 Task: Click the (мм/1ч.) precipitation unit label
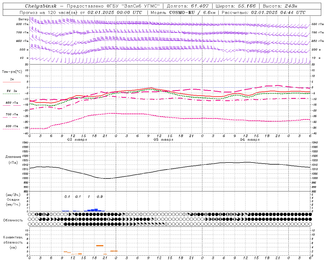coord(13,204)
